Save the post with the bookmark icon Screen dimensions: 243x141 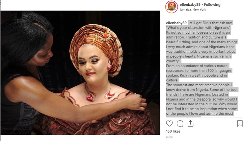[240, 123]
